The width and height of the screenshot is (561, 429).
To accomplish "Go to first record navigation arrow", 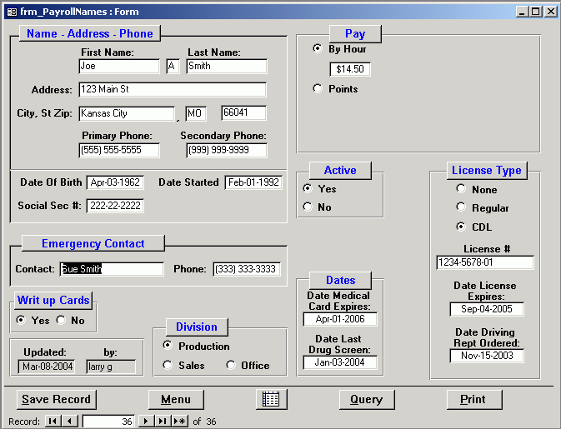I will click(53, 422).
